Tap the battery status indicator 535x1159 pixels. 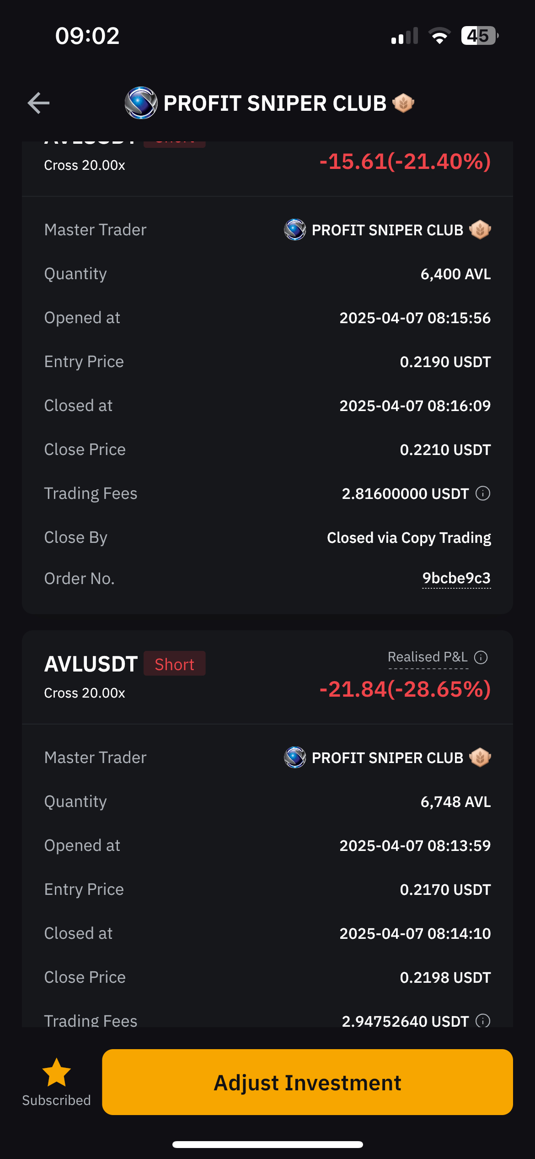[x=479, y=36]
